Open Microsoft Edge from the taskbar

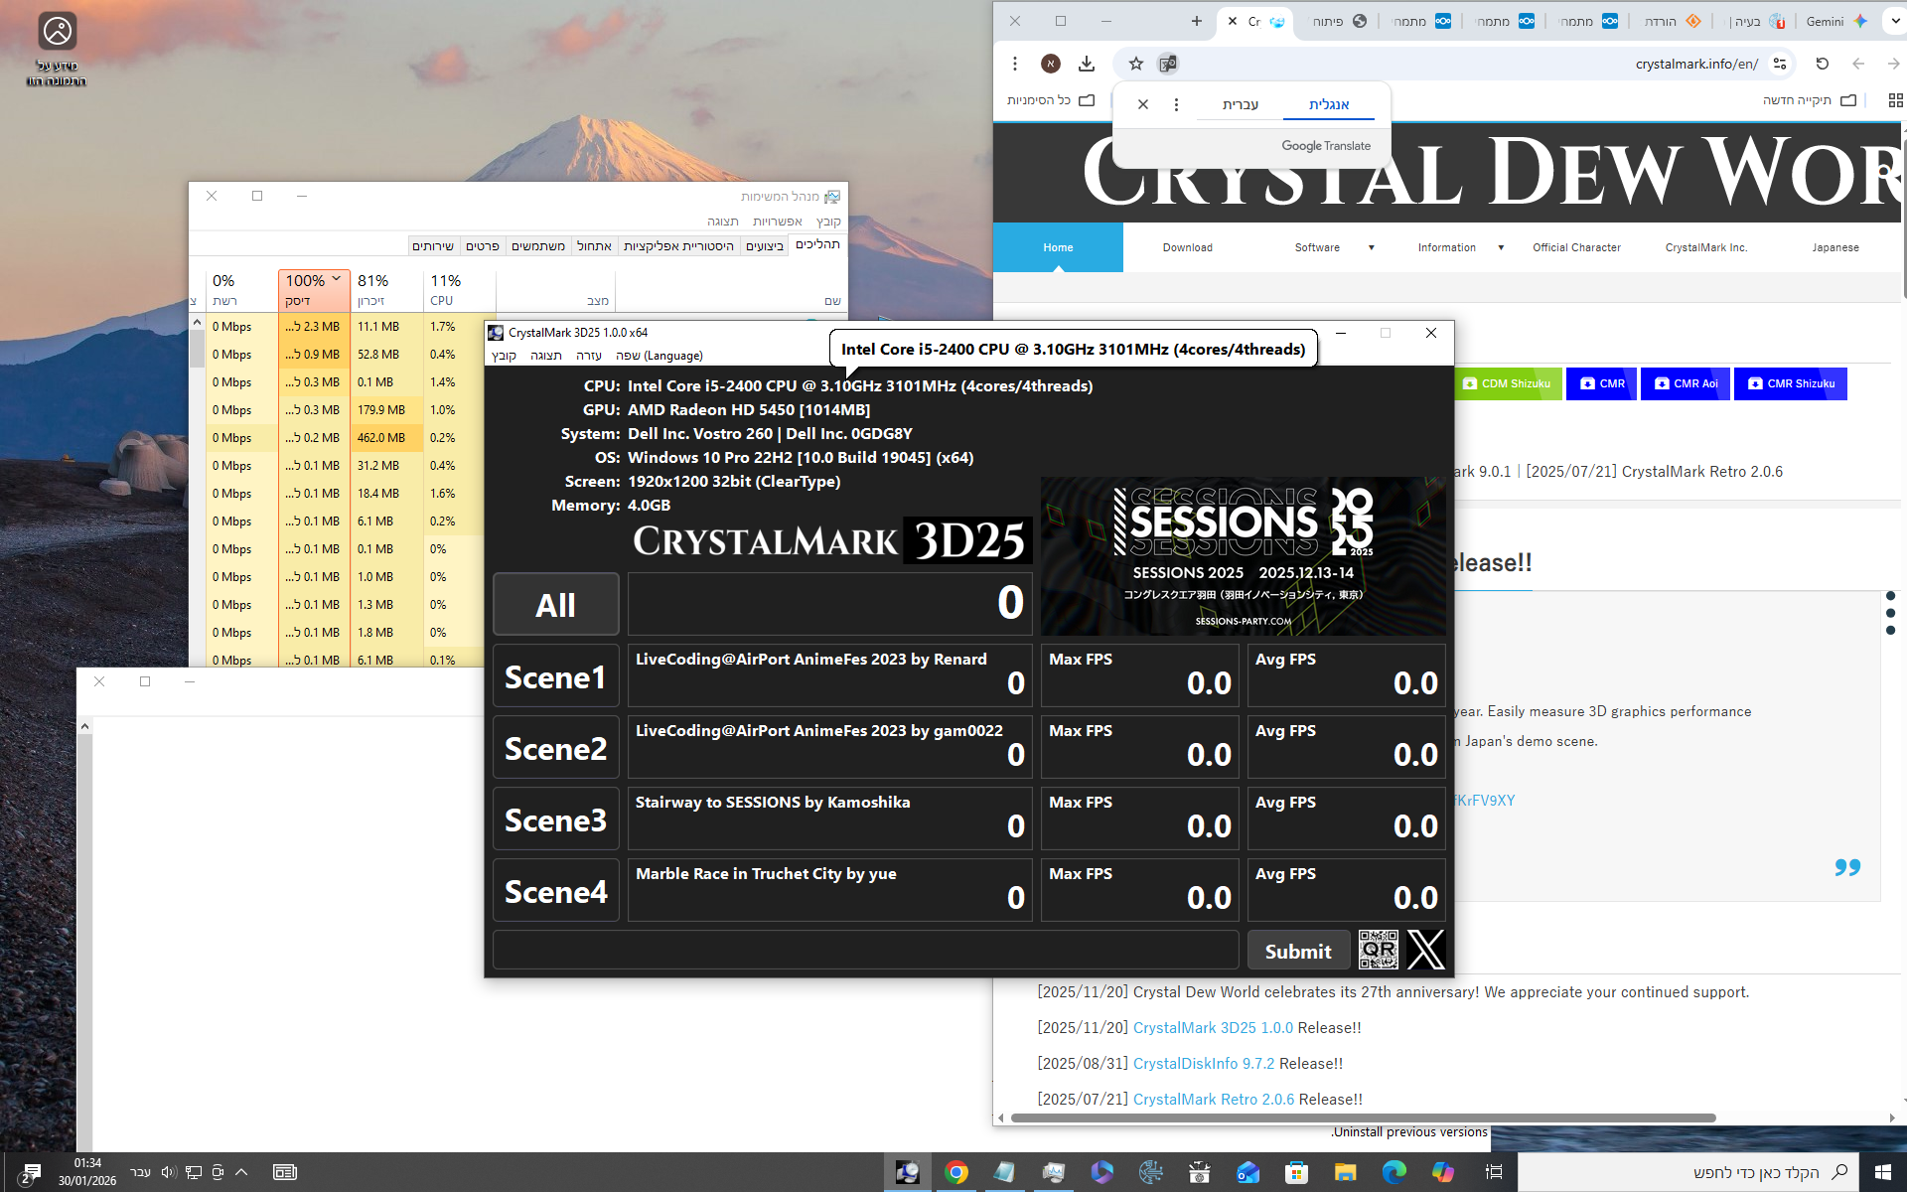(x=1394, y=1172)
